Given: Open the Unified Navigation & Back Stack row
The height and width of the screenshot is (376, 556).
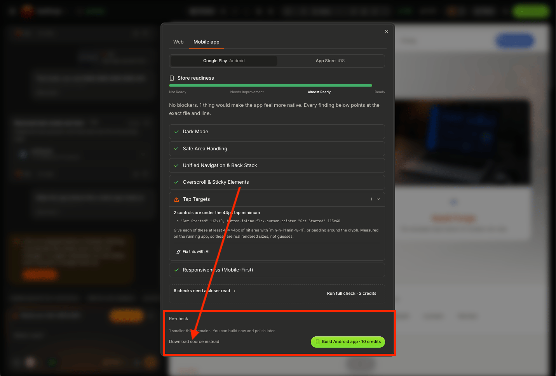Looking at the screenshot, I should point(277,165).
